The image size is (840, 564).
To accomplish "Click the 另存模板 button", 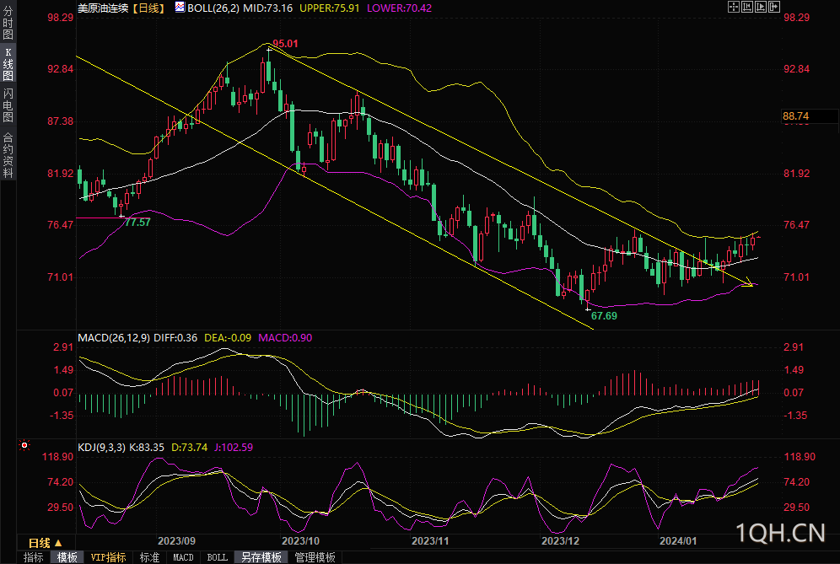I will [261, 557].
